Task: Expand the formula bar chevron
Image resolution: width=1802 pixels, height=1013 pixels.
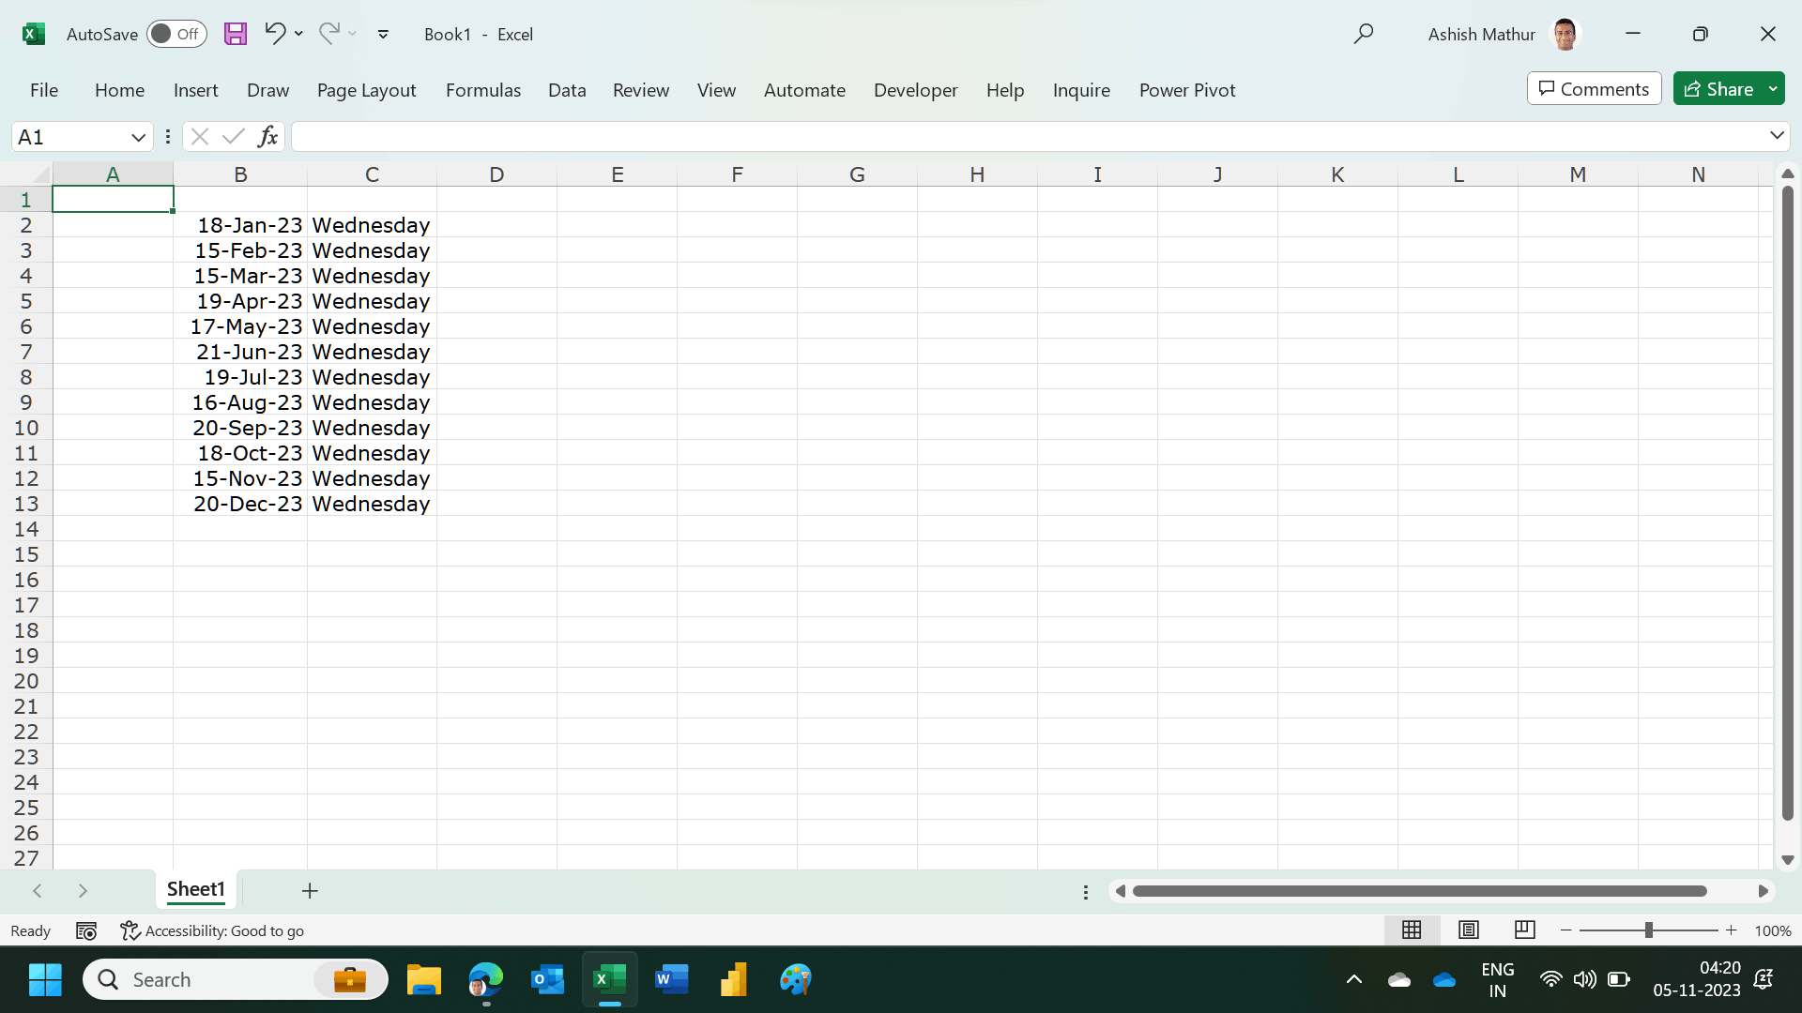Action: click(x=1777, y=136)
